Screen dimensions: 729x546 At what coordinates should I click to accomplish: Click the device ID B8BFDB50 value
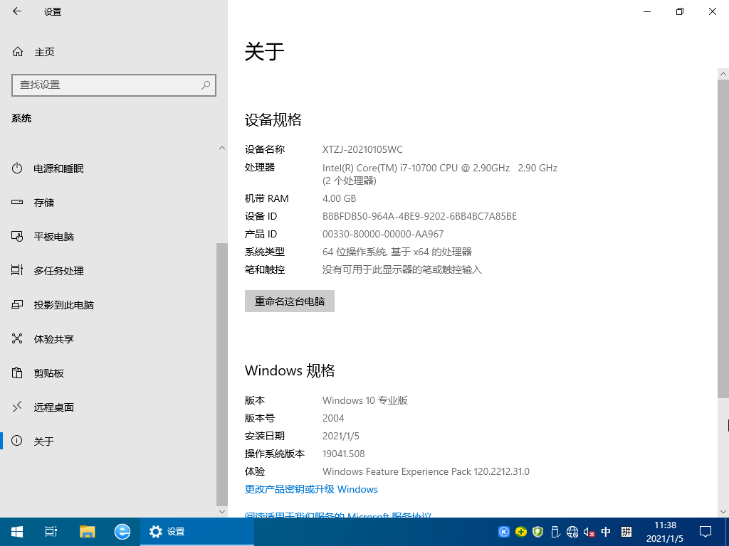pyautogui.click(x=419, y=216)
